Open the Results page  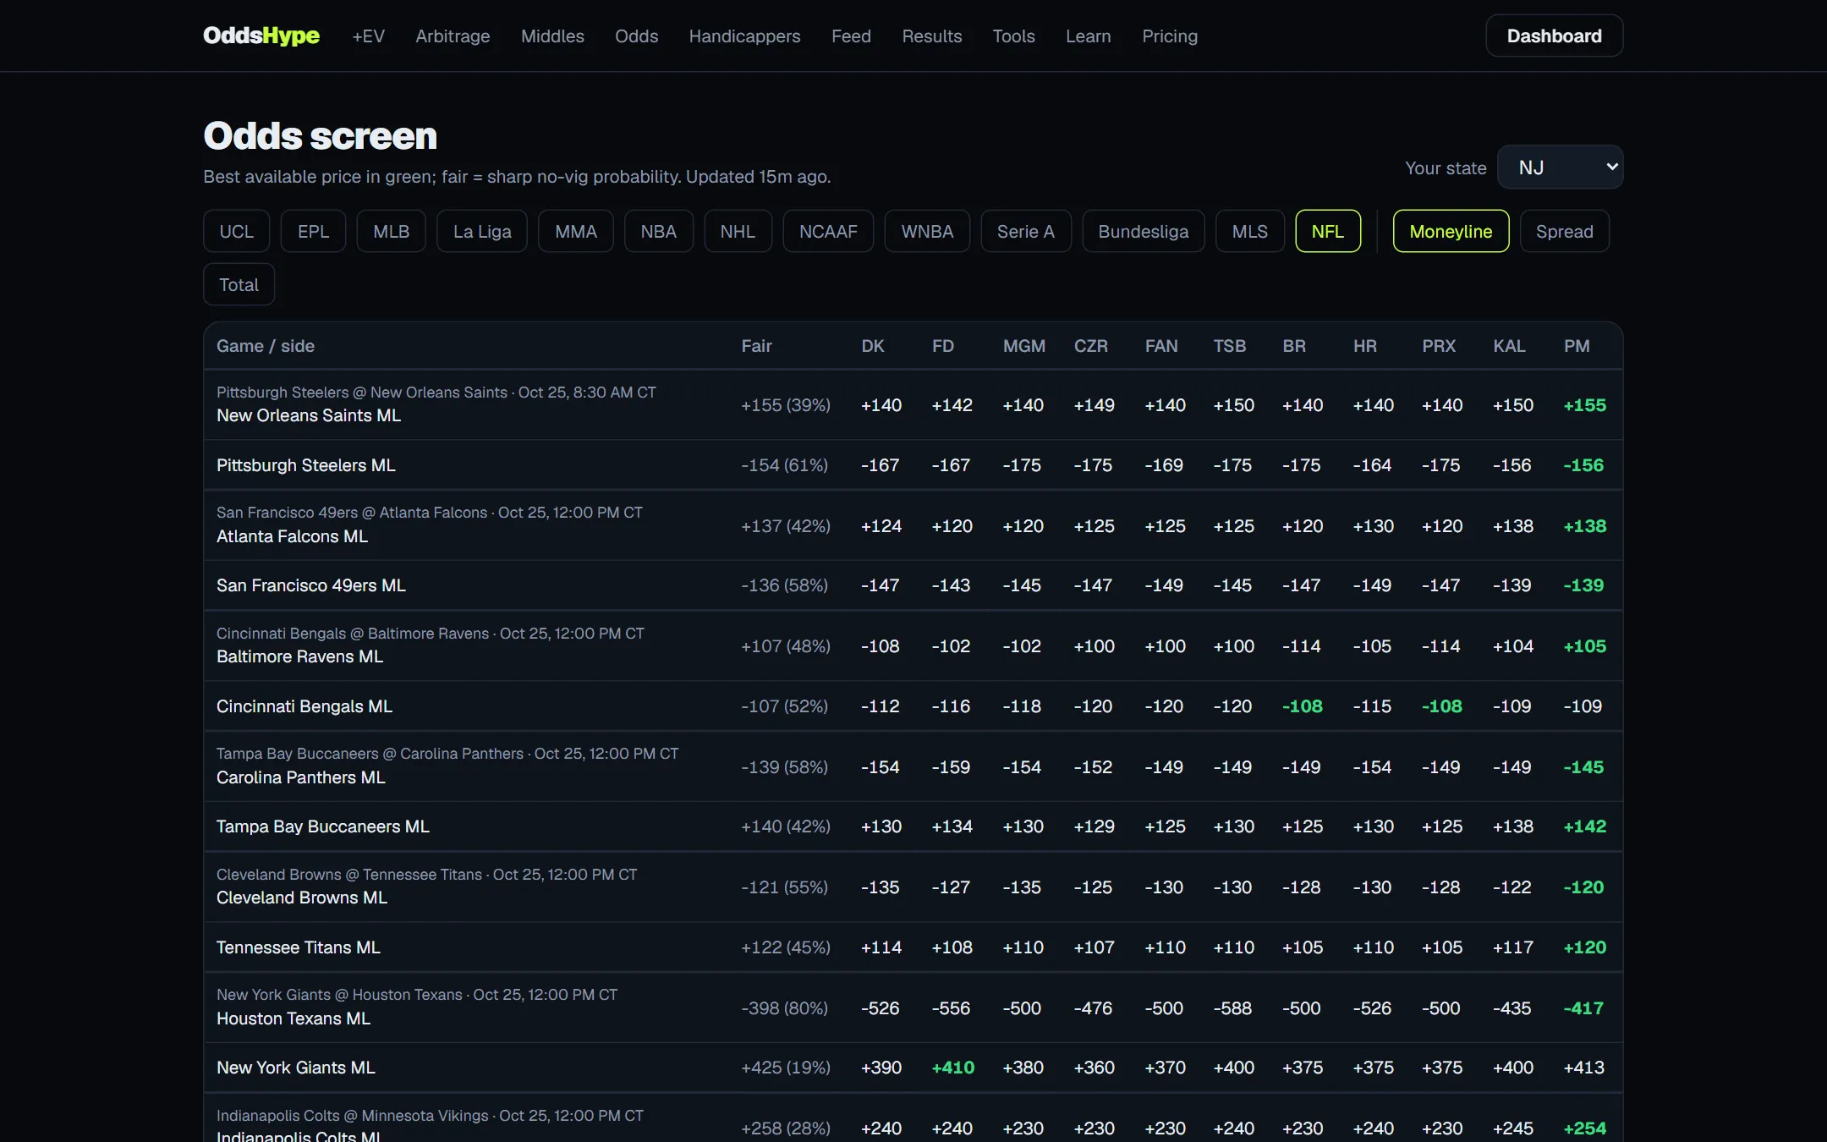point(931,36)
